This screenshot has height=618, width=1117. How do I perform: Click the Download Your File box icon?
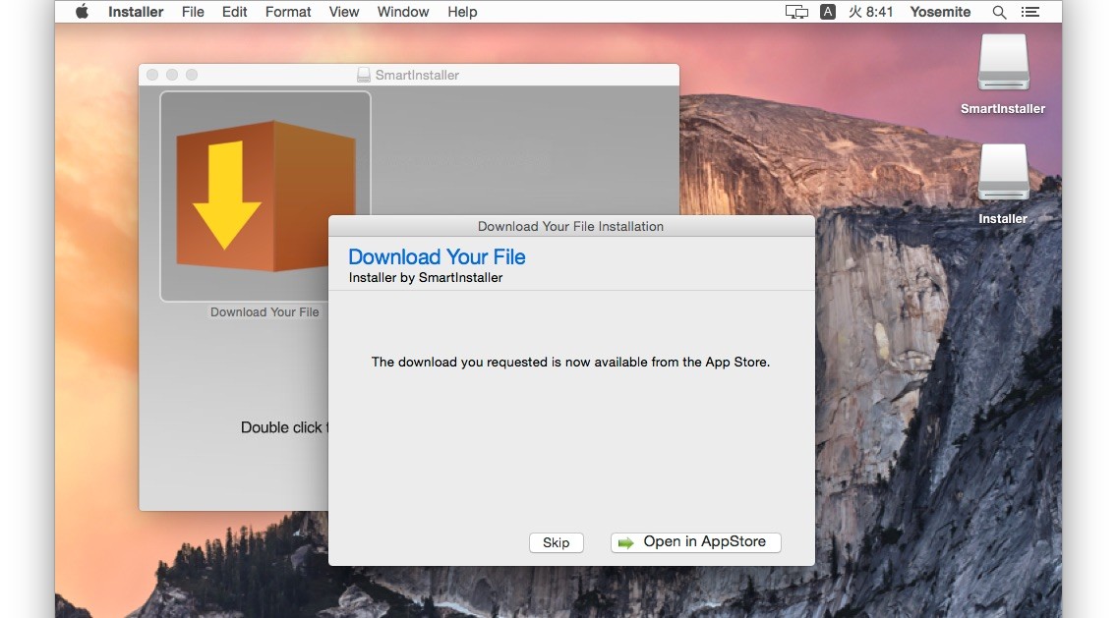pyautogui.click(x=265, y=197)
